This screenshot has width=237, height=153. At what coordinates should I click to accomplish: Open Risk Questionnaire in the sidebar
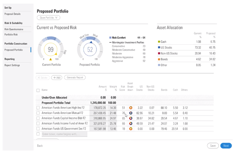tap(14, 29)
